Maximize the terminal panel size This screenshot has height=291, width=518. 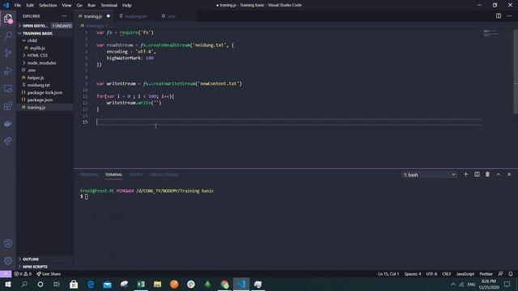coord(499,175)
